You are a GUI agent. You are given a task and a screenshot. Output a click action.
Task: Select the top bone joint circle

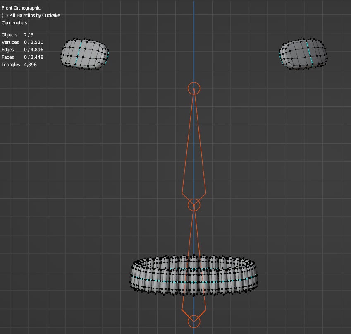click(x=194, y=88)
